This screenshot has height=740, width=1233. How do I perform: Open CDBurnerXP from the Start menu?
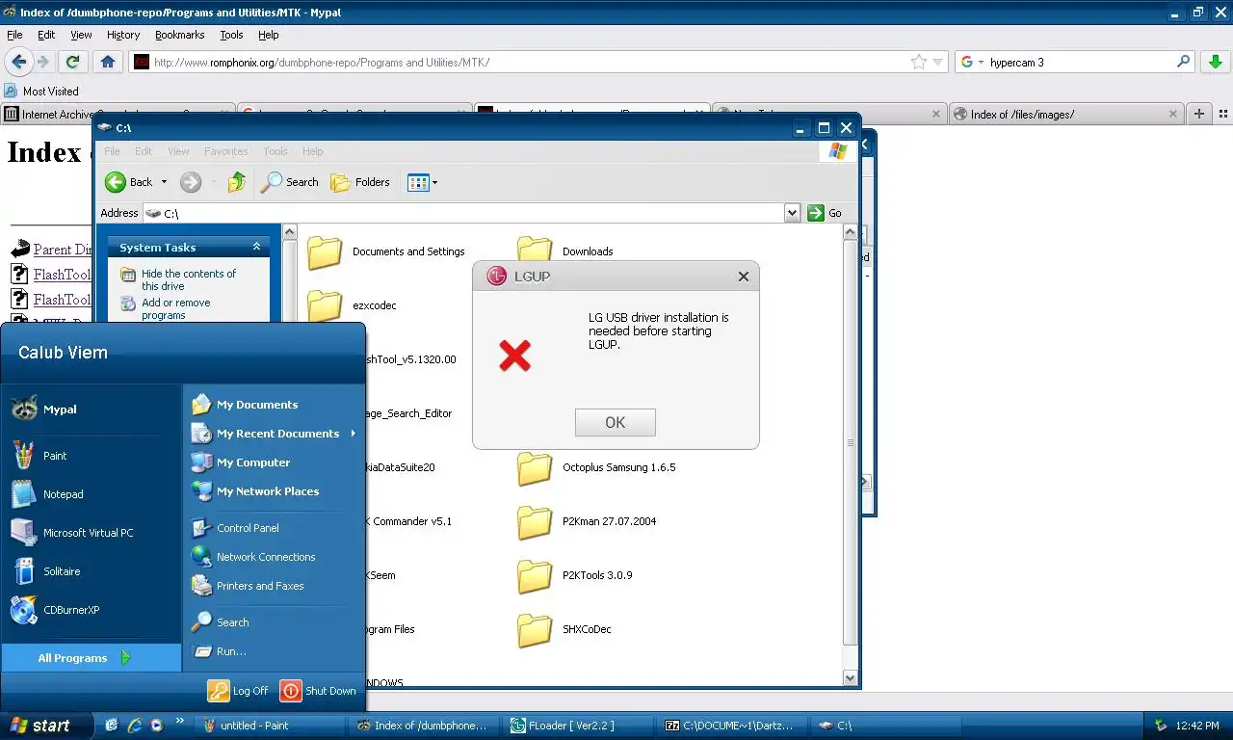(92, 610)
